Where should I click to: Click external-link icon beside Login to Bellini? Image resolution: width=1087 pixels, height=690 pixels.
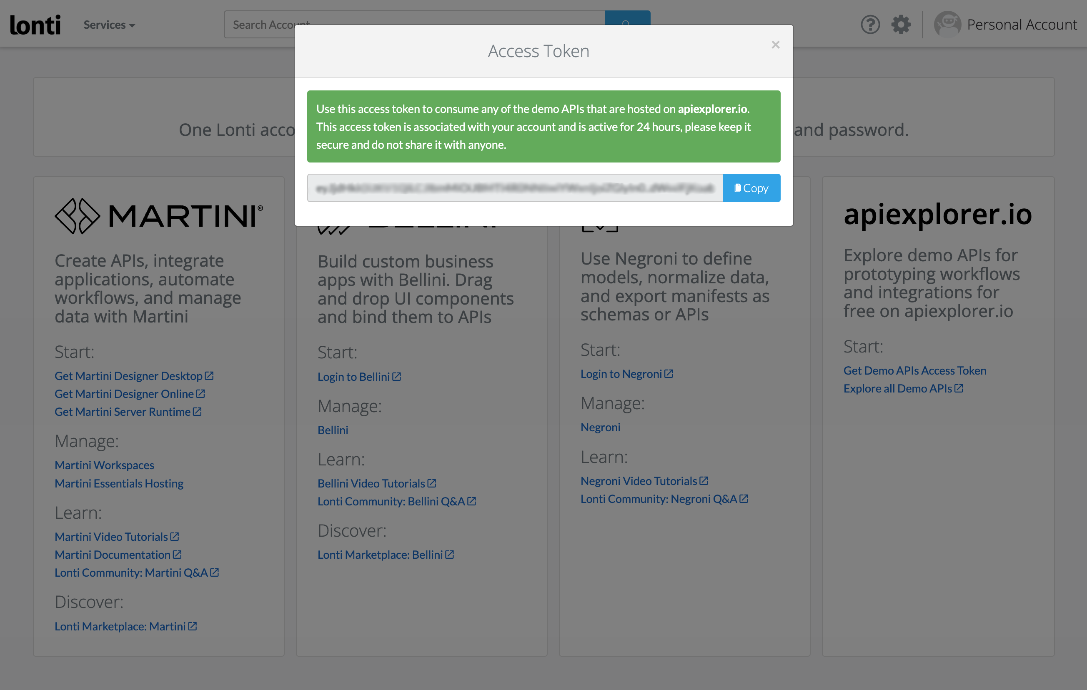point(396,376)
